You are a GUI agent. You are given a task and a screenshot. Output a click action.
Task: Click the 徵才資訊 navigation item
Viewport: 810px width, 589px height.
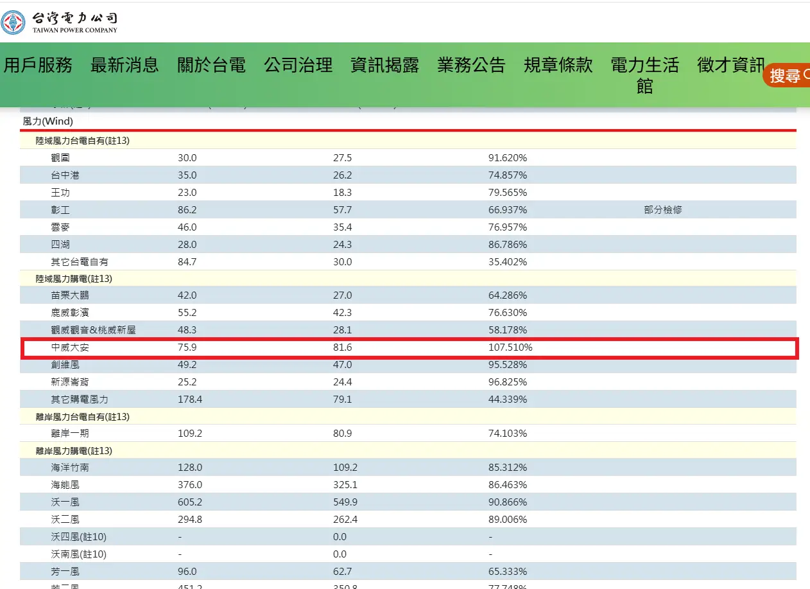(730, 65)
